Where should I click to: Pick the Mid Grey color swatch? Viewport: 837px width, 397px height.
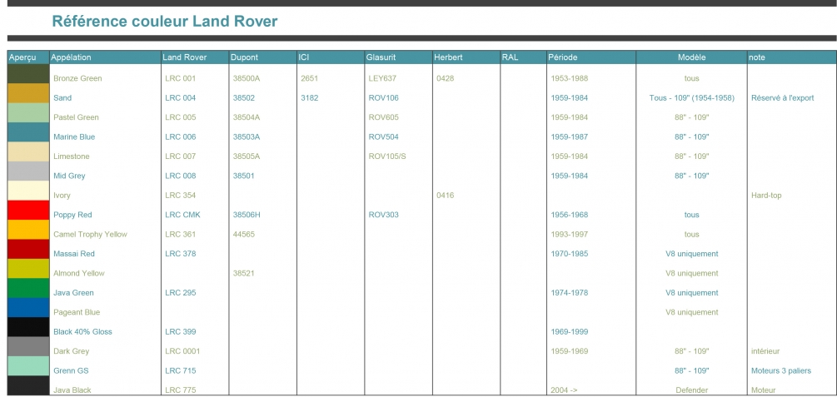28,171
